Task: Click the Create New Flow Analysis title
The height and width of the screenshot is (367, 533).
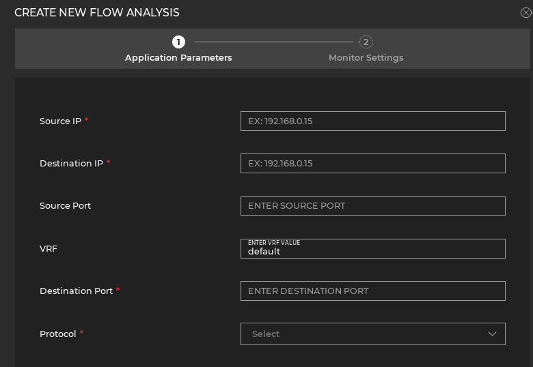Action: pyautogui.click(x=97, y=13)
